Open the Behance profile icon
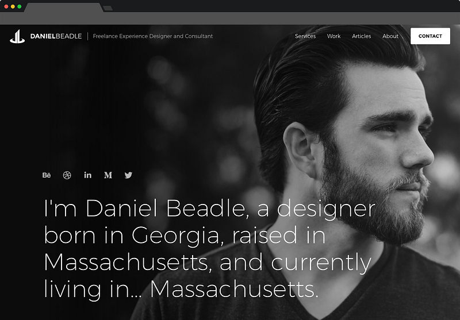The height and width of the screenshot is (320, 460). pos(47,175)
